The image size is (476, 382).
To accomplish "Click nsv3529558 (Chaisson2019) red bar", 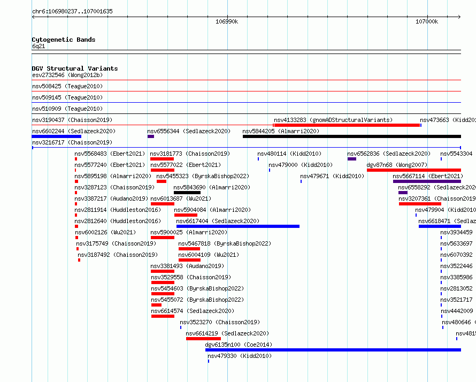I will [x=163, y=282].
